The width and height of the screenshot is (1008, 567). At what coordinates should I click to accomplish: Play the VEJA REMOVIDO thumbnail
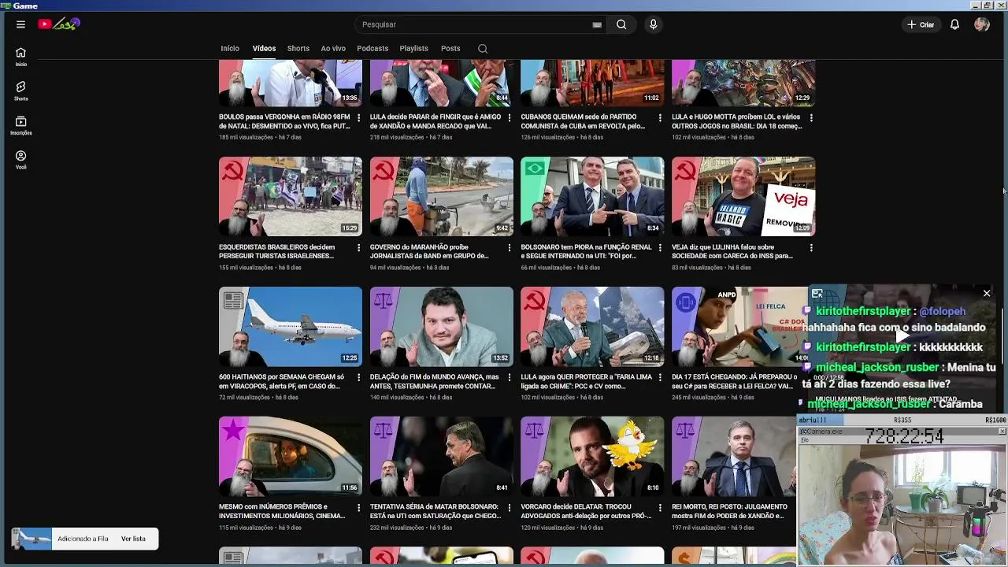pos(743,196)
